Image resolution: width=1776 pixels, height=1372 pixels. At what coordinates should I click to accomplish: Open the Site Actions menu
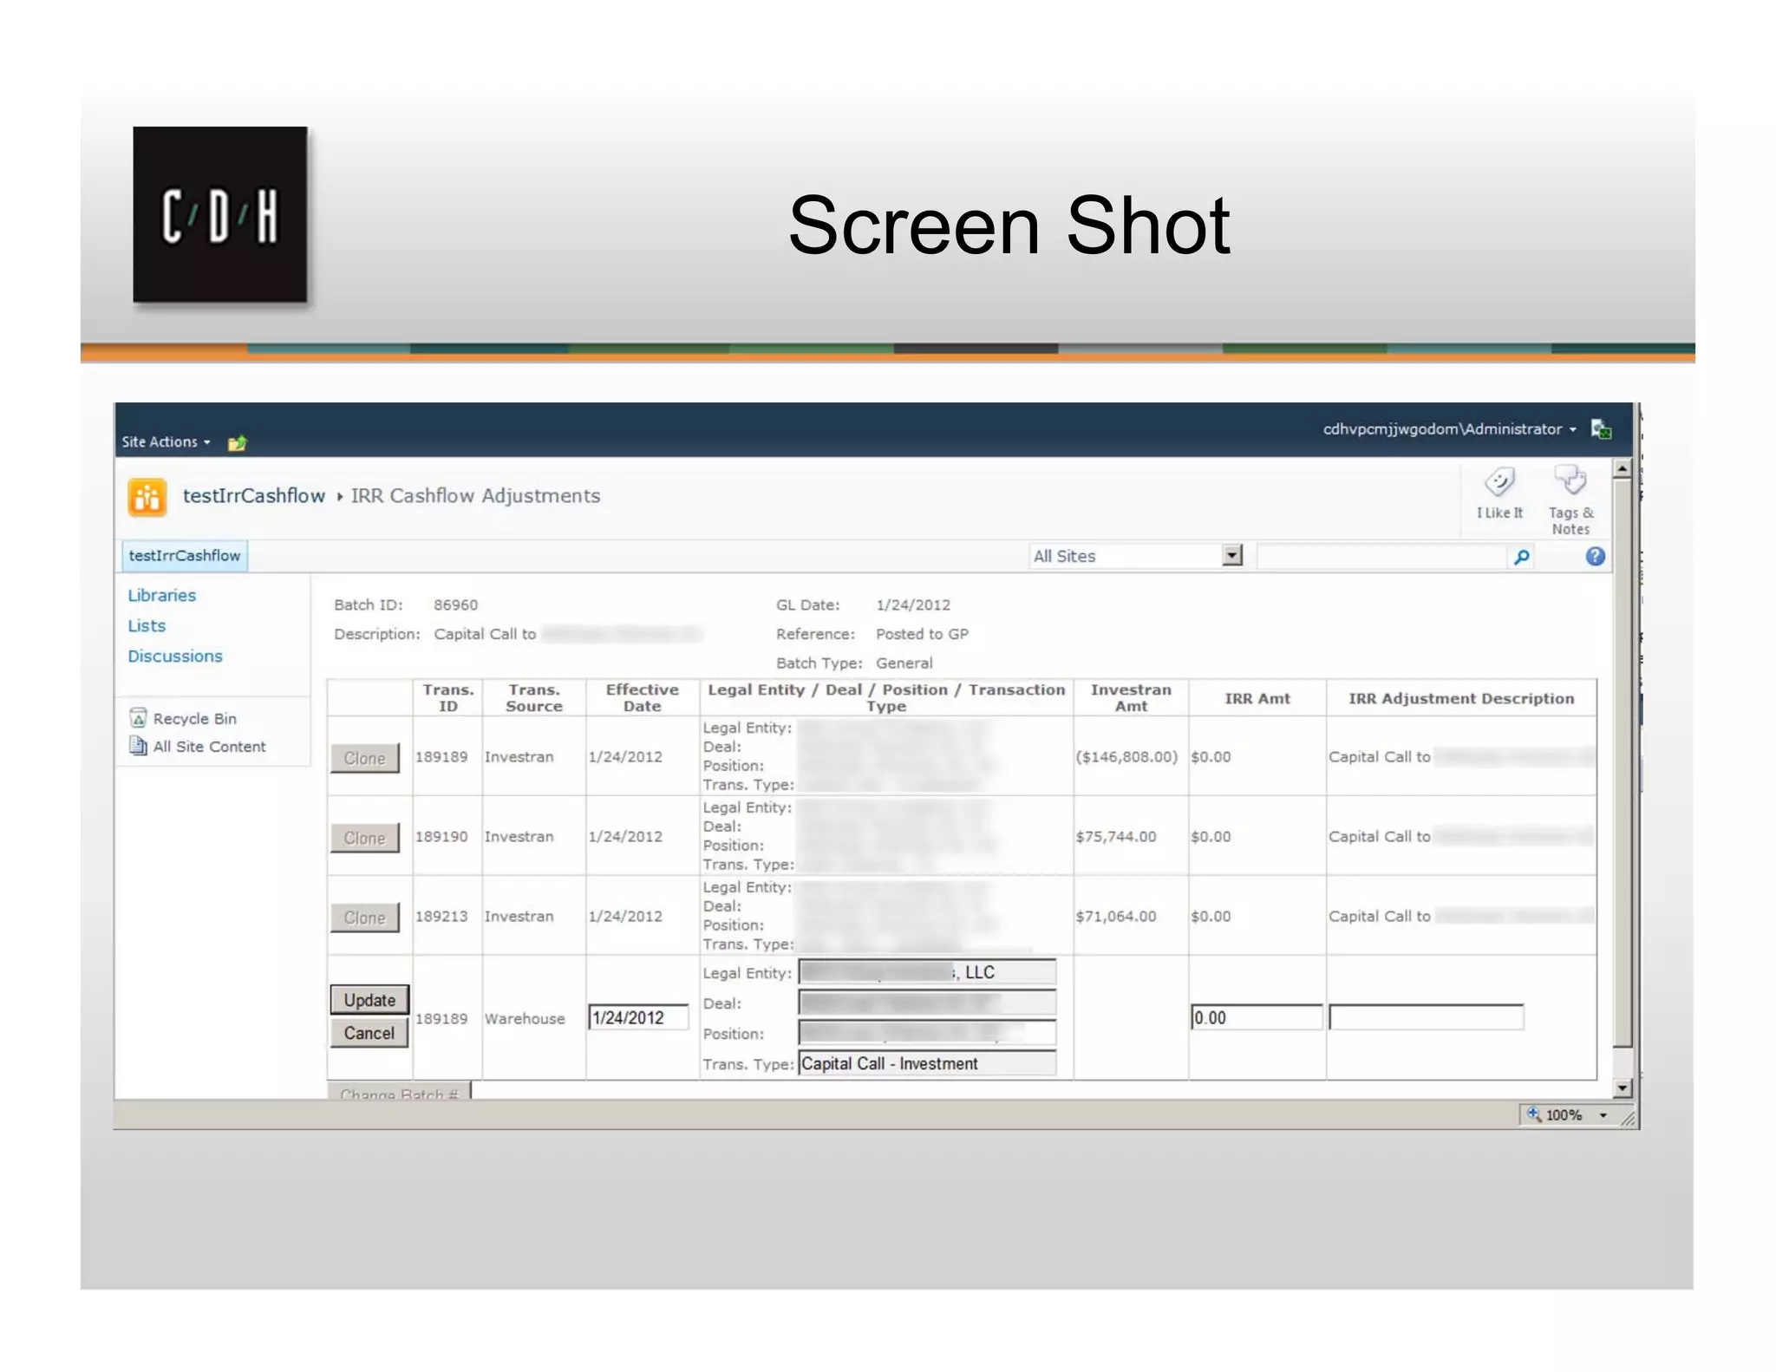pyautogui.click(x=166, y=441)
